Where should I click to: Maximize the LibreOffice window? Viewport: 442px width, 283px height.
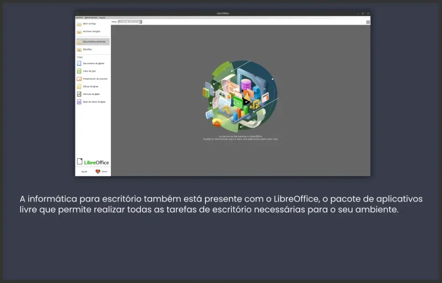click(363, 13)
